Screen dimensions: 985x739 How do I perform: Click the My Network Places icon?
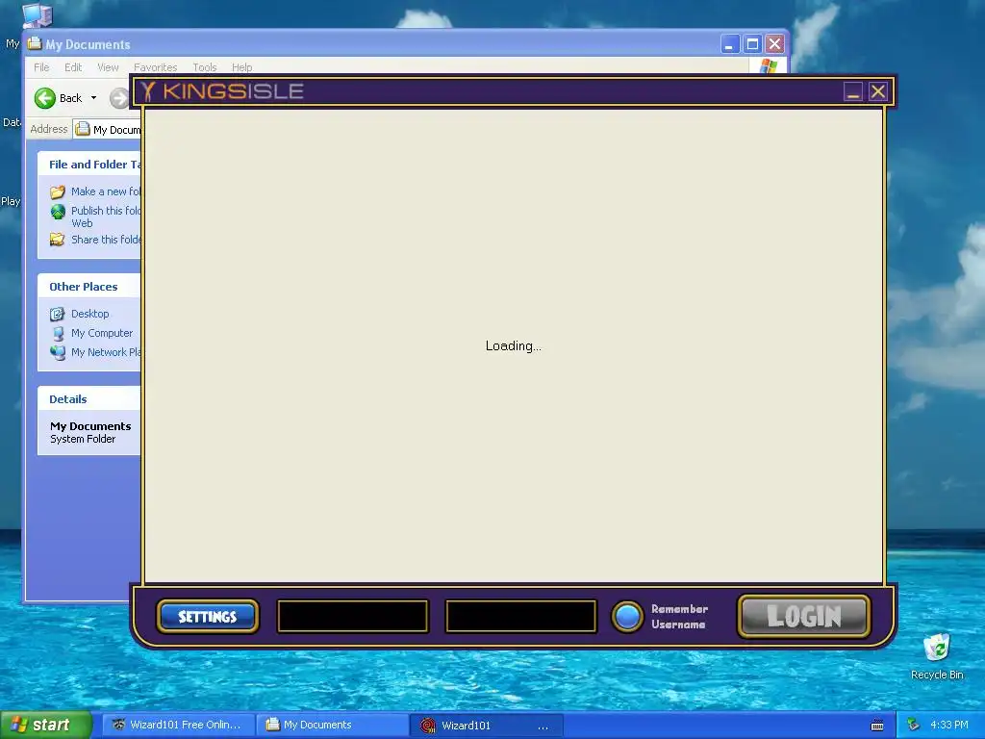(x=58, y=352)
